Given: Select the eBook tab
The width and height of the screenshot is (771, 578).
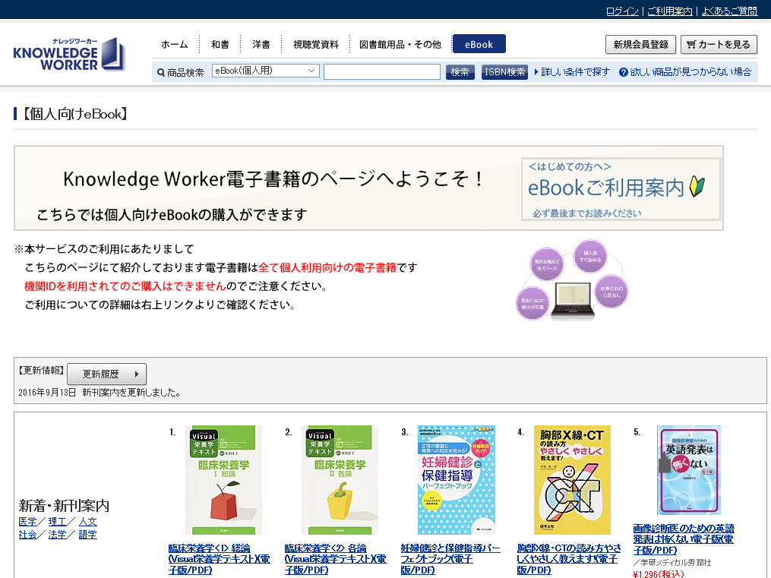Looking at the screenshot, I should tap(479, 44).
